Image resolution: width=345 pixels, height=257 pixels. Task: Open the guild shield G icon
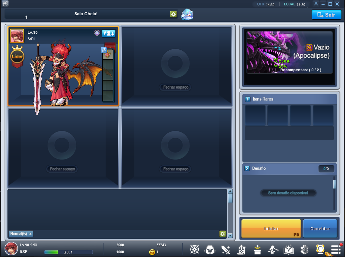tap(304, 249)
